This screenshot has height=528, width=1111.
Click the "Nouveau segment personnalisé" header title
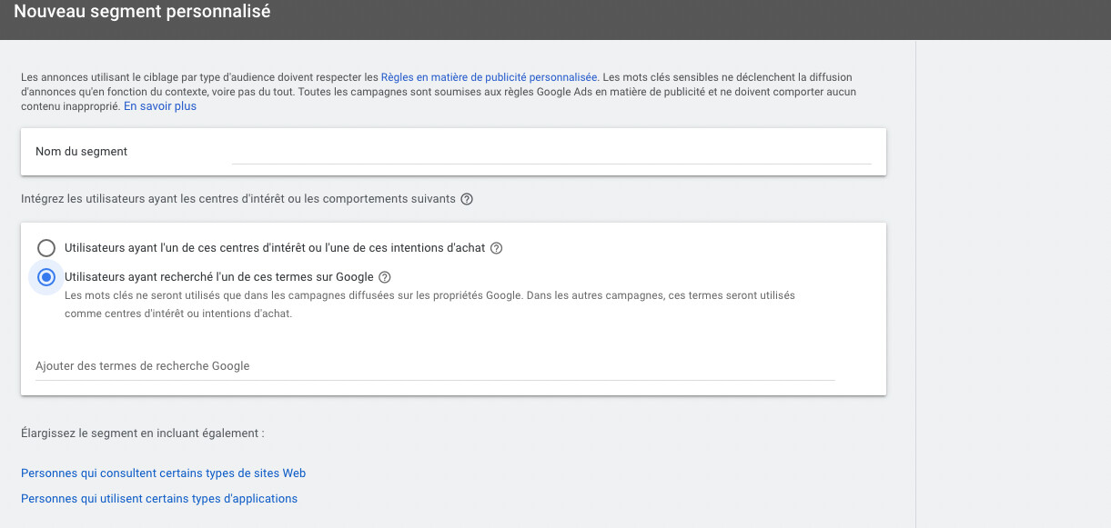click(x=142, y=13)
